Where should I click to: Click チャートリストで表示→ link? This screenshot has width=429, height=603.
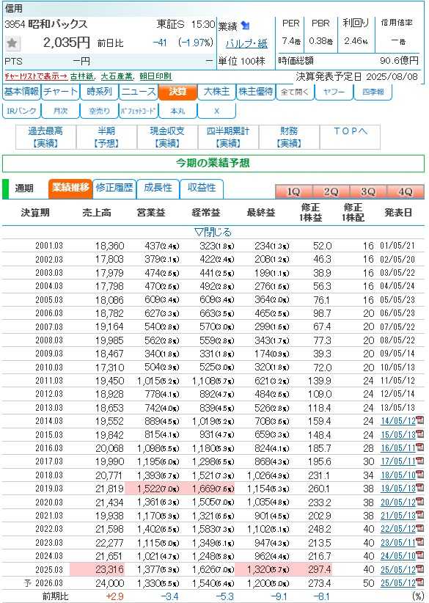coord(36,76)
